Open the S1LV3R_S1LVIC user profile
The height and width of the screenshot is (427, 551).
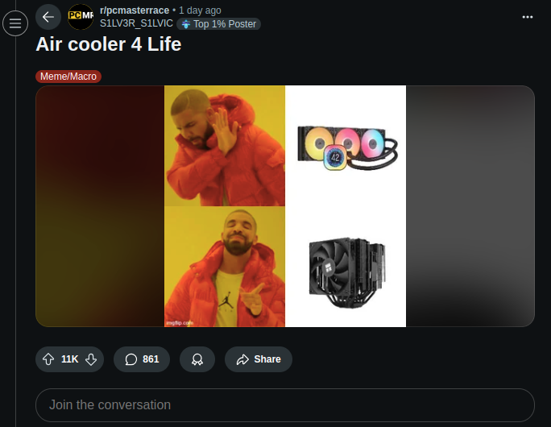[136, 23]
